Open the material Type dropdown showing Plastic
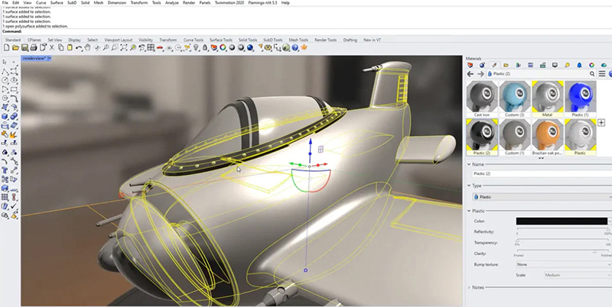Viewport: 612px width, 307px height. pyautogui.click(x=540, y=196)
